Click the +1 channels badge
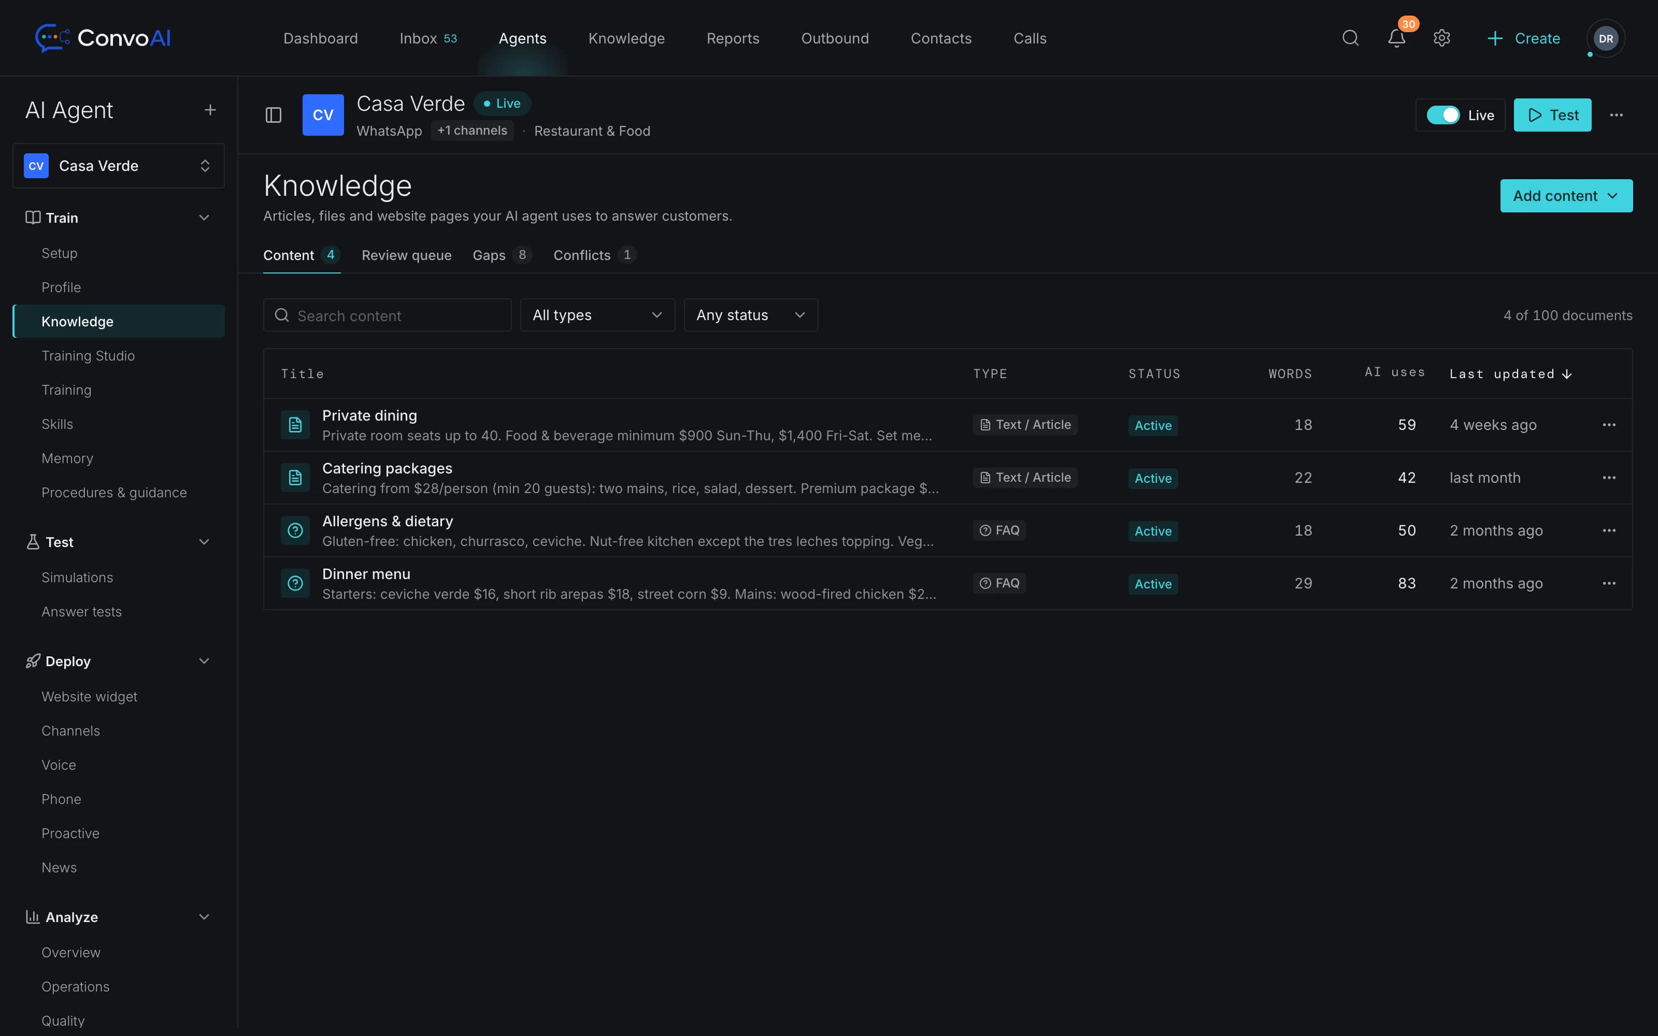The height and width of the screenshot is (1036, 1658). tap(472, 130)
